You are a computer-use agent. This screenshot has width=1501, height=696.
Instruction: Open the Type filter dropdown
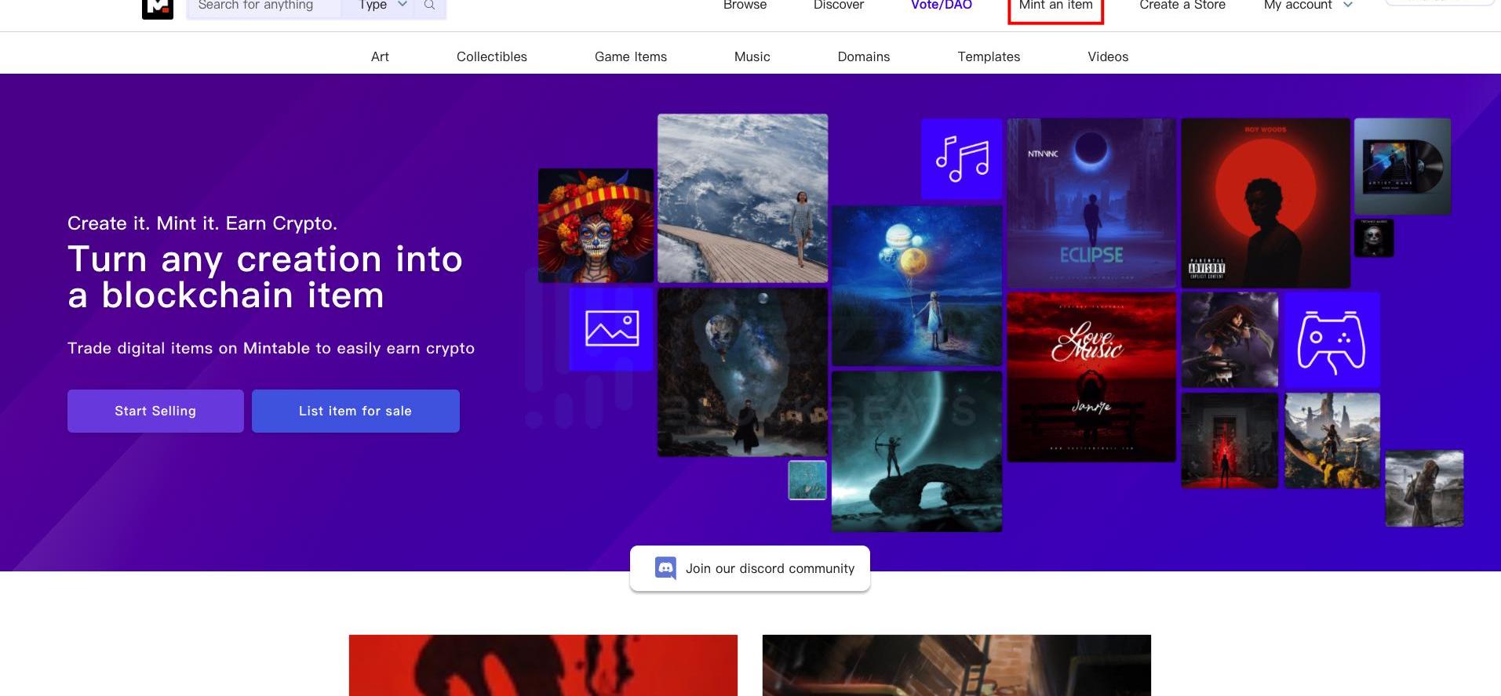[x=382, y=5]
